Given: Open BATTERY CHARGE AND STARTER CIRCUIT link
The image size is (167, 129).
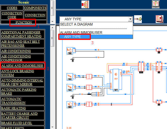Looking at the screenshot, I should click(22, 116).
